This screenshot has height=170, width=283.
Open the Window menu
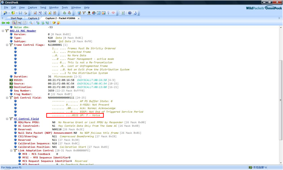[76, 7]
